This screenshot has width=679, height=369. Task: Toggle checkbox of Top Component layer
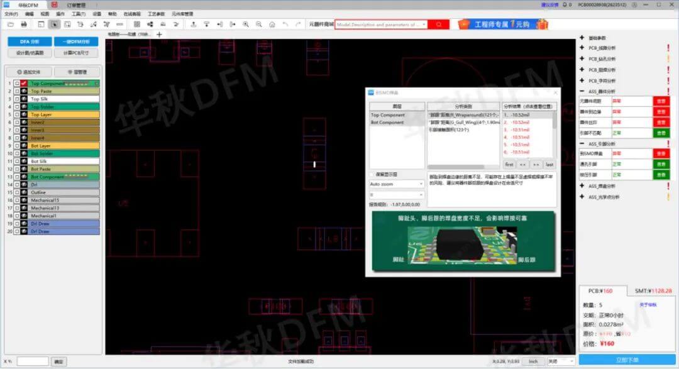pyautogui.click(x=16, y=83)
